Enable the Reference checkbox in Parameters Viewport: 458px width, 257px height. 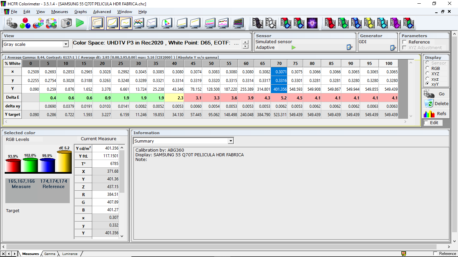404,42
